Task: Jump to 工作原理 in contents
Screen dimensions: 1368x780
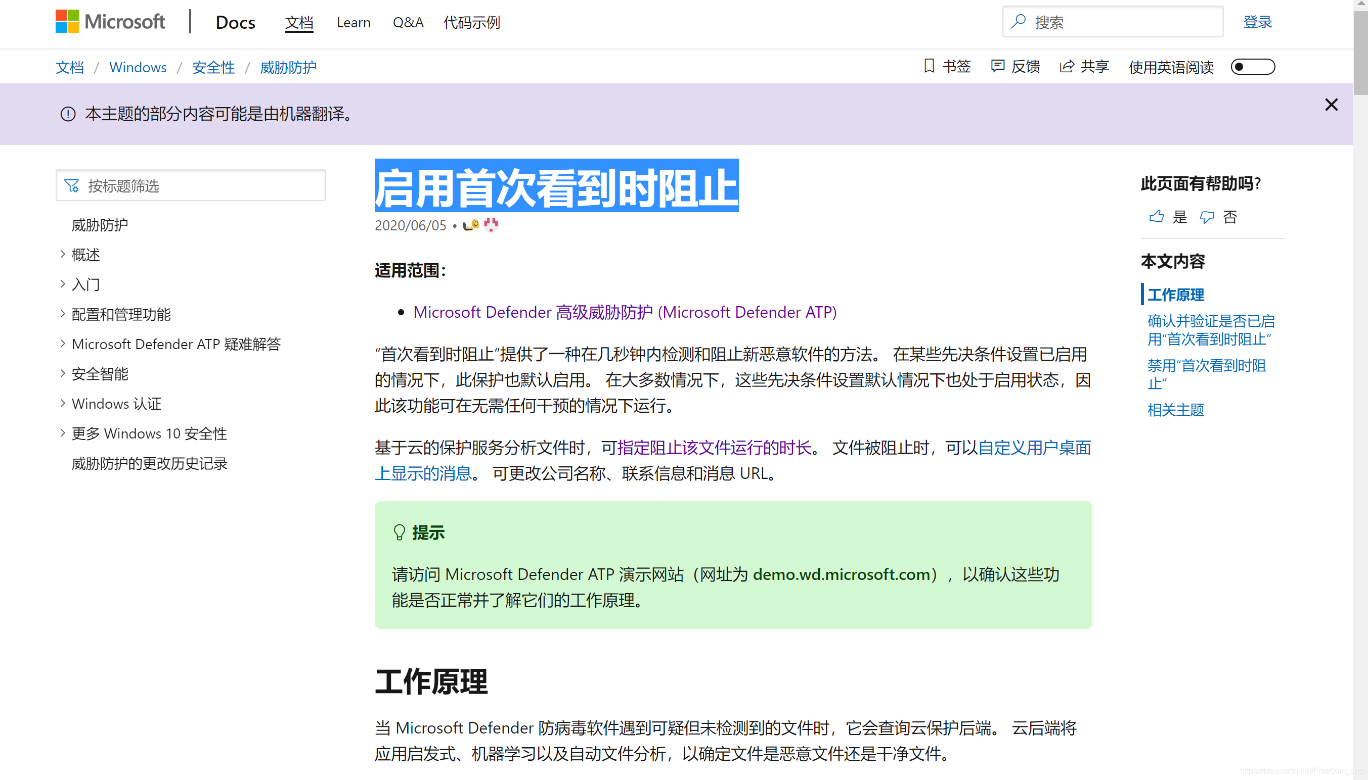Action: click(1175, 294)
